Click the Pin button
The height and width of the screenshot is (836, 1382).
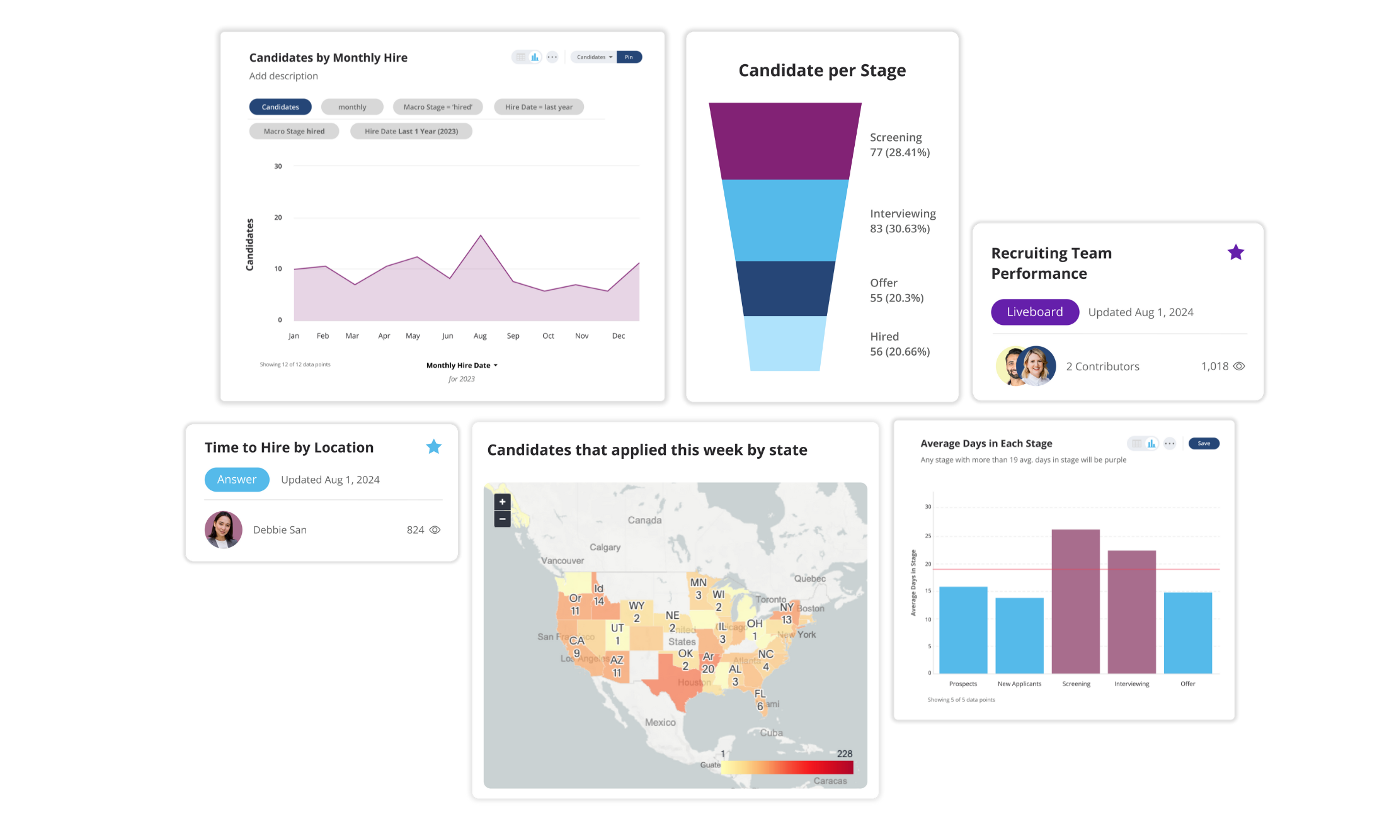pos(629,57)
